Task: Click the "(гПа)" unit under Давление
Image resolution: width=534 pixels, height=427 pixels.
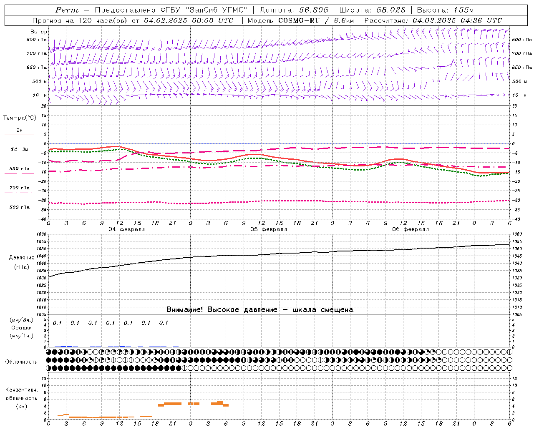Action: pos(22,267)
